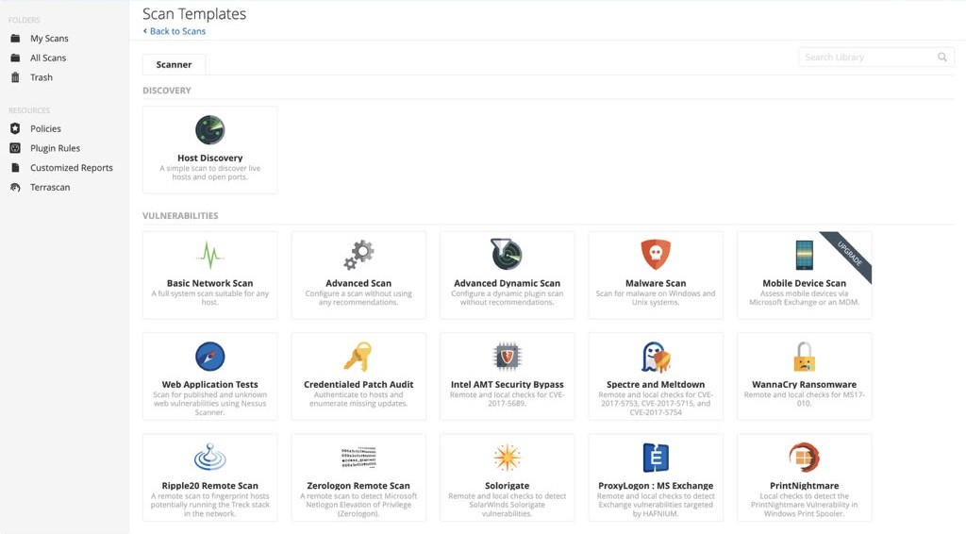
Task: Click the Intel AMT Security Bypass title
Action: (x=507, y=384)
